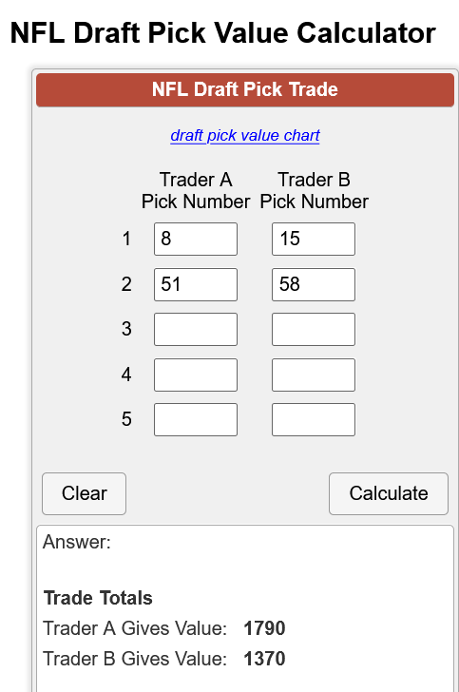Open the draft pick value chart link
This screenshot has height=692, width=459.
pyautogui.click(x=245, y=136)
